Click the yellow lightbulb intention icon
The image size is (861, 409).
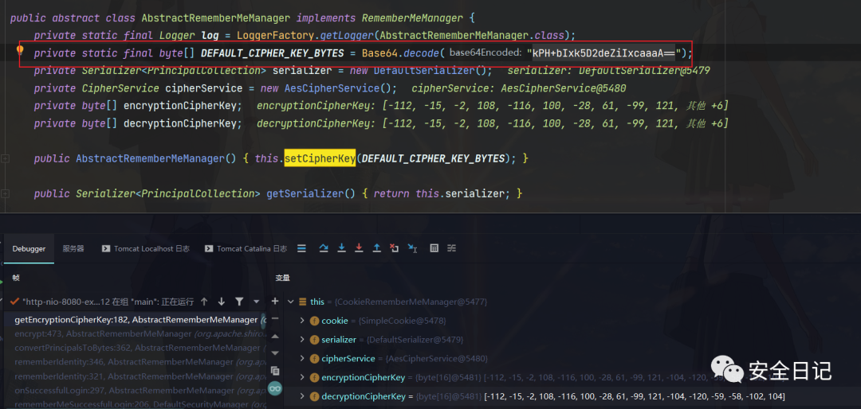coord(20,52)
